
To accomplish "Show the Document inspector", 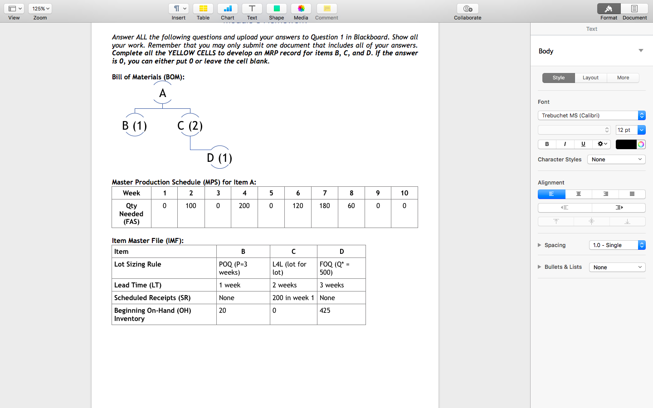I will coord(634,9).
